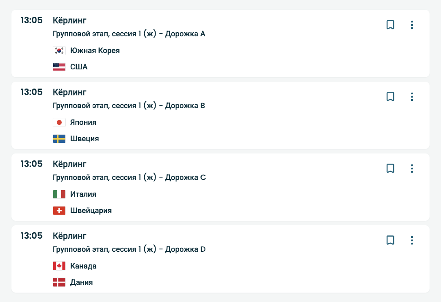Click the Italy flag icon
This screenshot has height=302, width=441.
click(x=59, y=194)
